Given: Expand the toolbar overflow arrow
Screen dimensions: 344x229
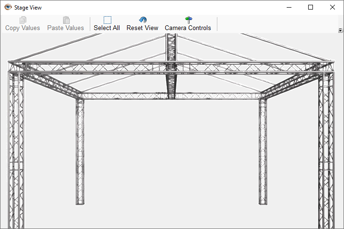Looking at the screenshot, I should pos(340,30).
